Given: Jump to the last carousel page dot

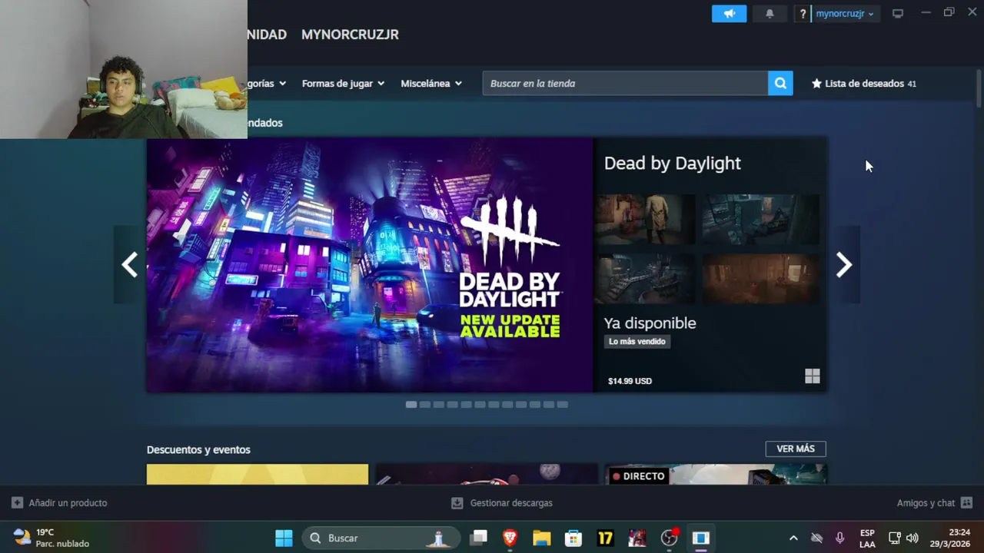Looking at the screenshot, I should (x=563, y=405).
